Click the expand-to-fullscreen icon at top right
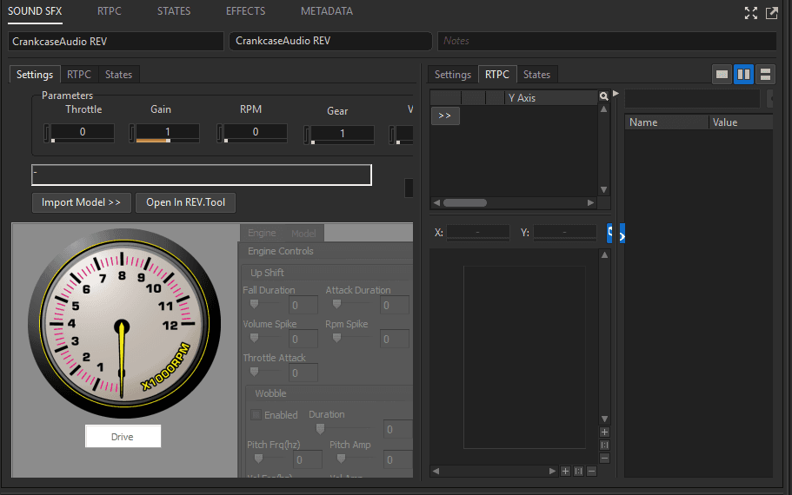This screenshot has height=495, width=792. tap(751, 13)
